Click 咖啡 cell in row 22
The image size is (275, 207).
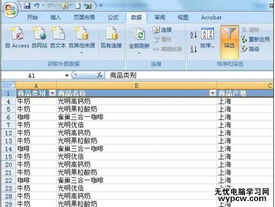(36, 180)
